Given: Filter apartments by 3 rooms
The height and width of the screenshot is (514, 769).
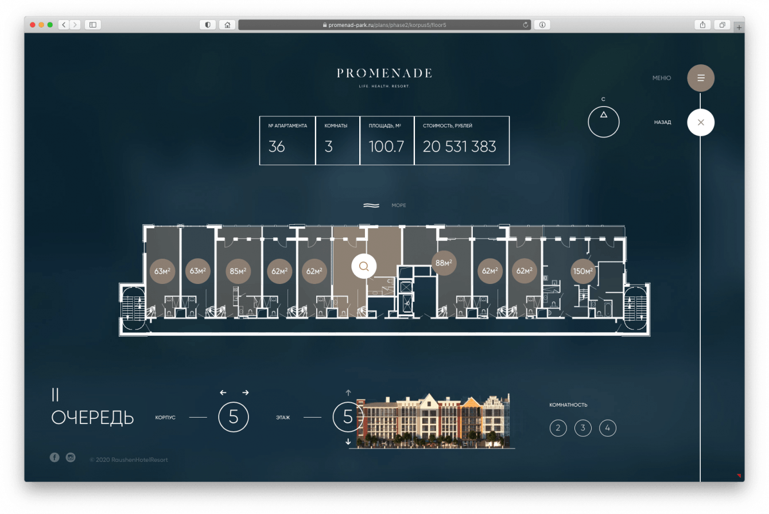Looking at the screenshot, I should pos(583,428).
